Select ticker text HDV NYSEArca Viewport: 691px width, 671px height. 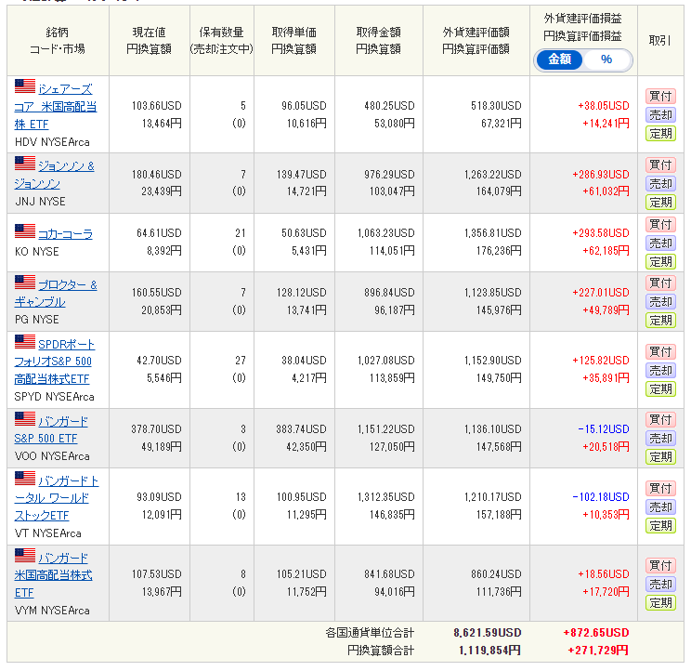click(52, 142)
